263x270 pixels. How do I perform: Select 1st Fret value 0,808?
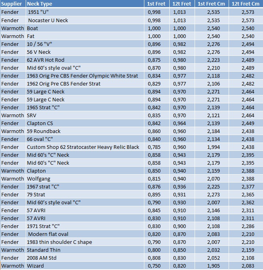[x=157, y=258]
